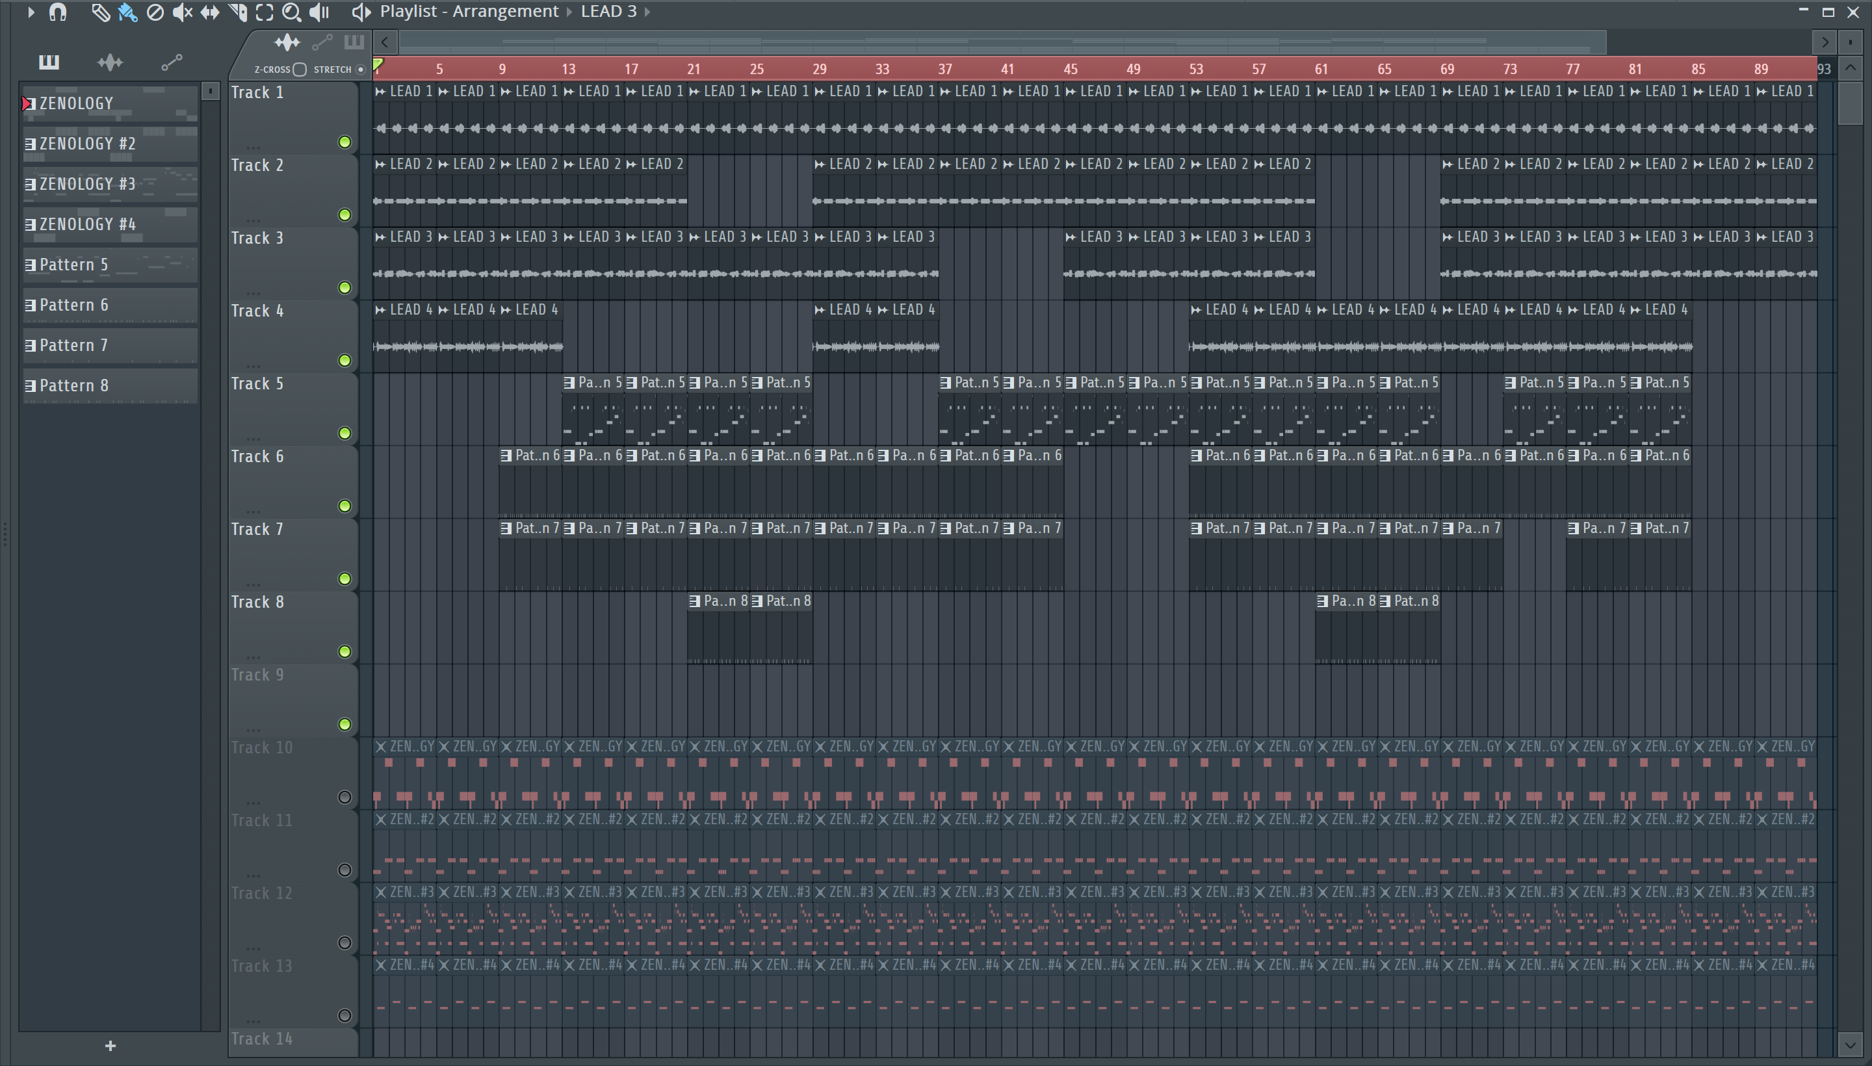Click the Track 14 header label
1872x1066 pixels.
pos(261,1039)
